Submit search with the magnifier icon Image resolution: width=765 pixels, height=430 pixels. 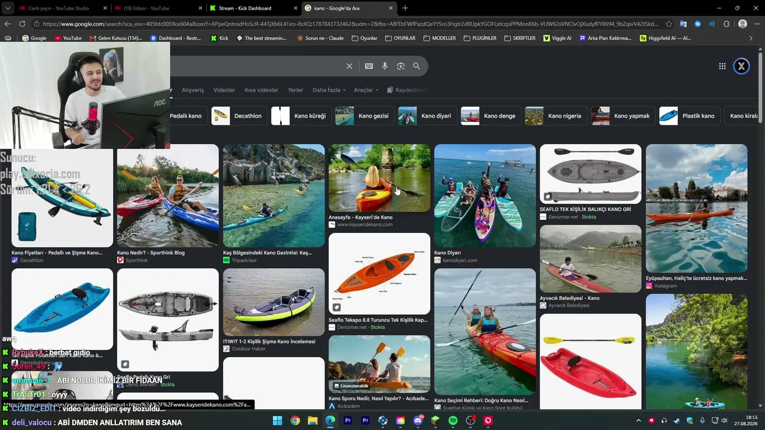pos(417,66)
